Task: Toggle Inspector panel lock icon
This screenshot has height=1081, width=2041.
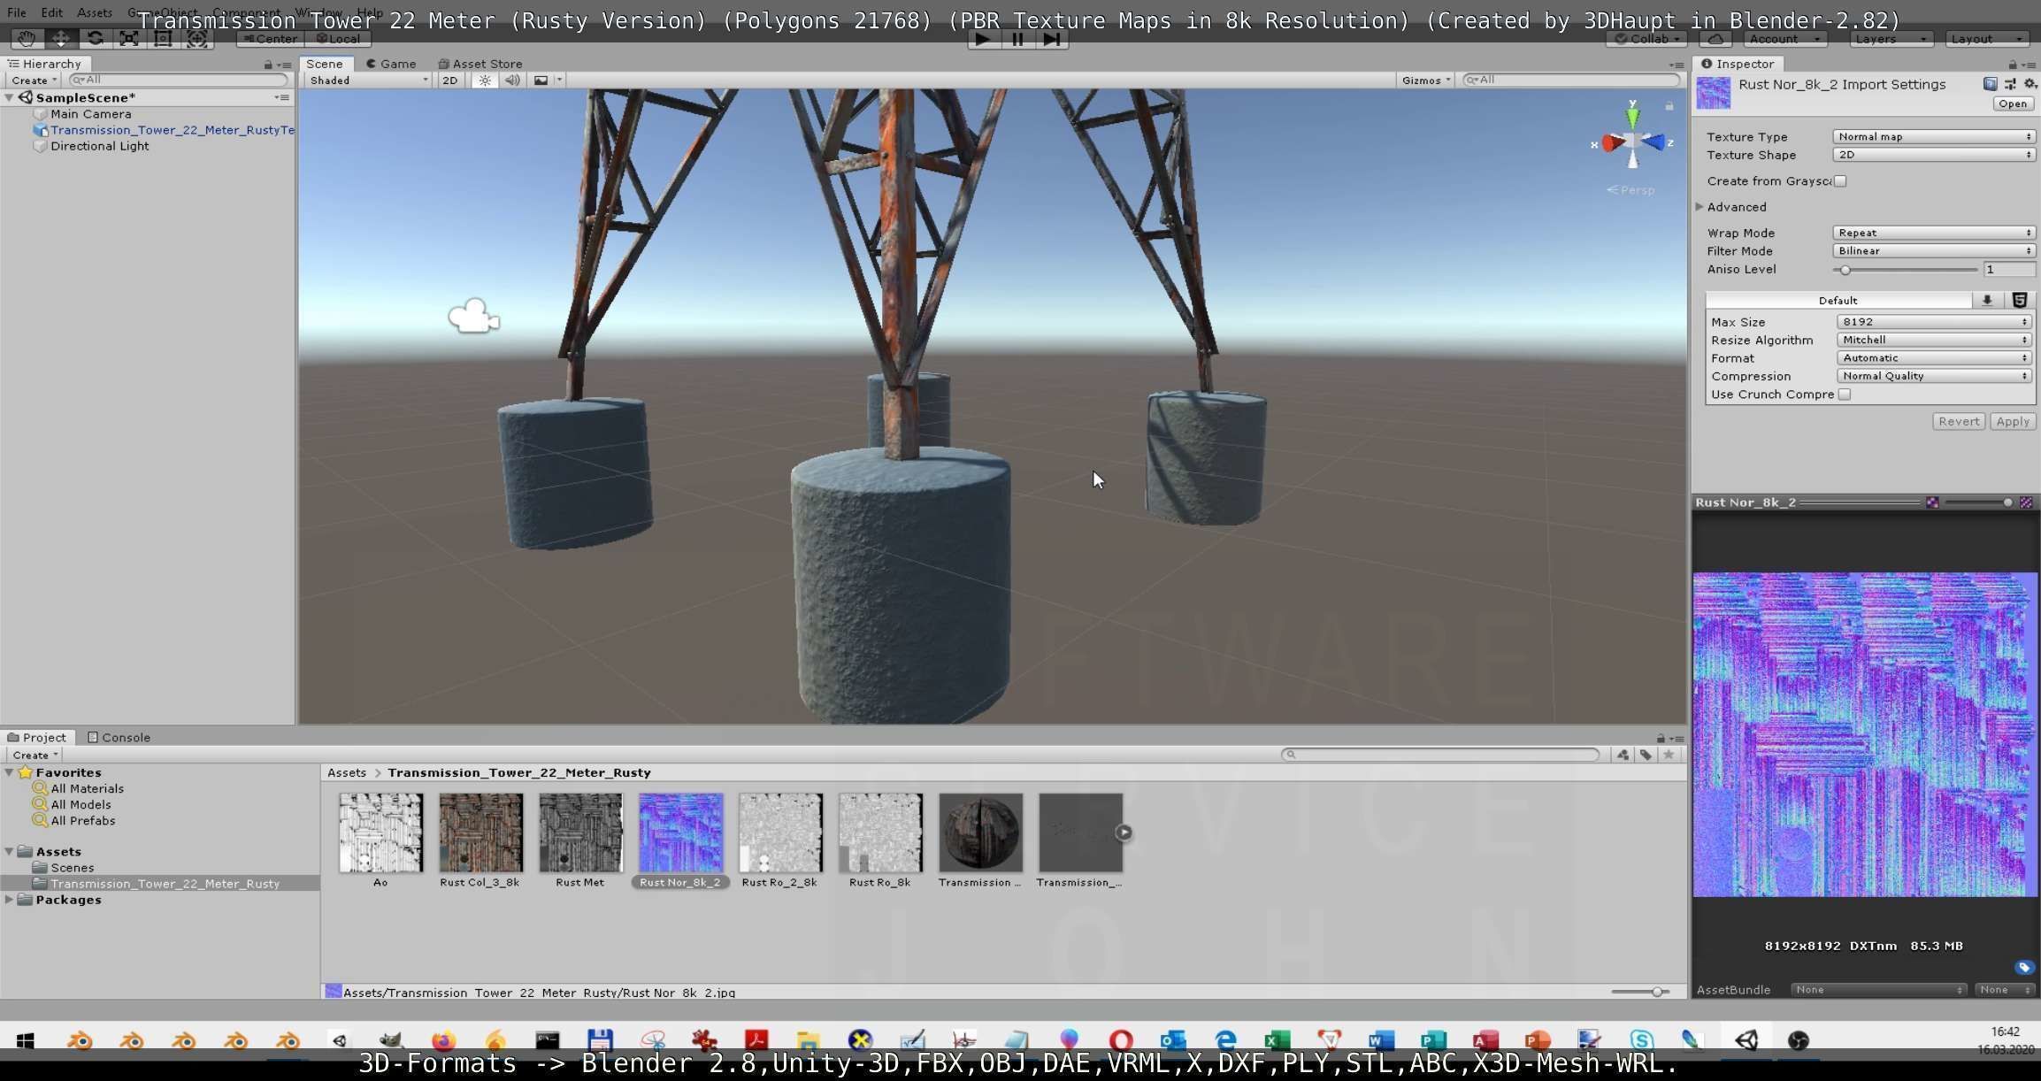Action: [x=2012, y=64]
